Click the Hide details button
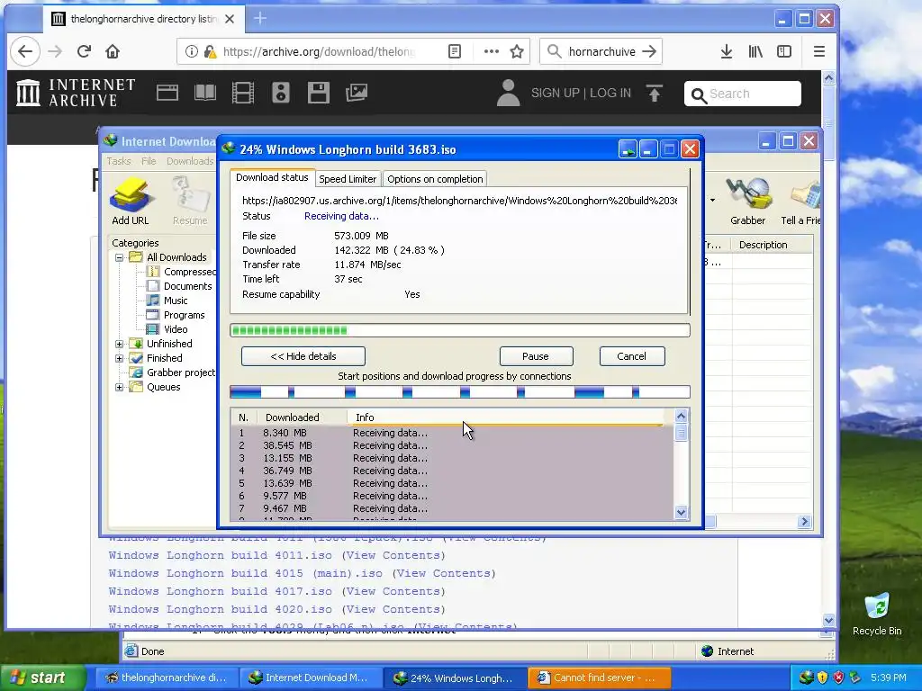 (303, 356)
